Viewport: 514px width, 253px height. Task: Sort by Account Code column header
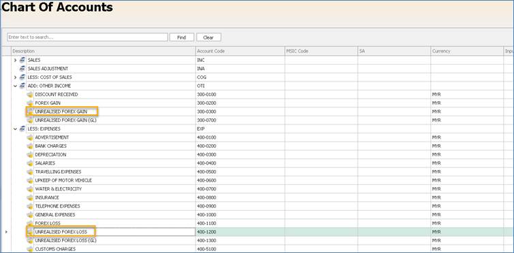240,51
